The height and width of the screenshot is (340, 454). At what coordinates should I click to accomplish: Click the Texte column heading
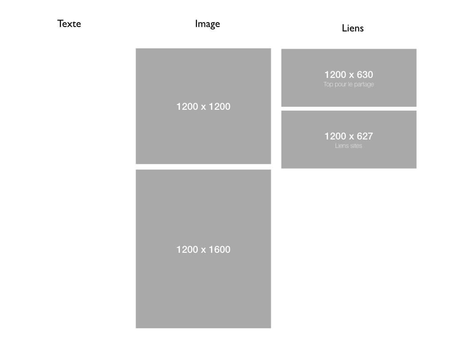coord(69,23)
